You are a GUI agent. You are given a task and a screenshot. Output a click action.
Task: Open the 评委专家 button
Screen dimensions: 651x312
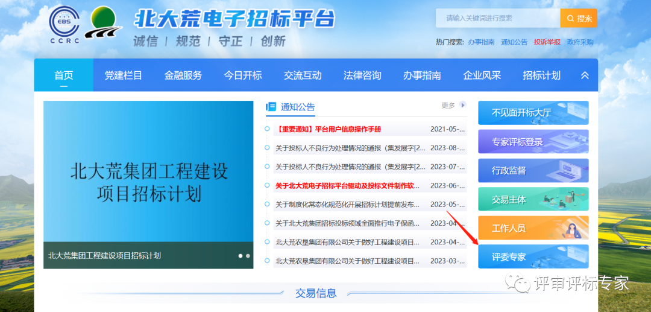click(x=533, y=256)
